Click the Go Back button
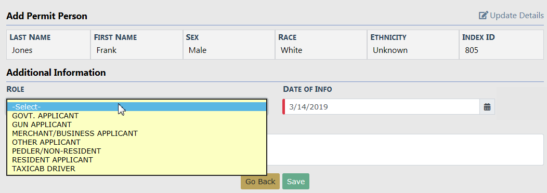The image size is (547, 193). point(261,182)
